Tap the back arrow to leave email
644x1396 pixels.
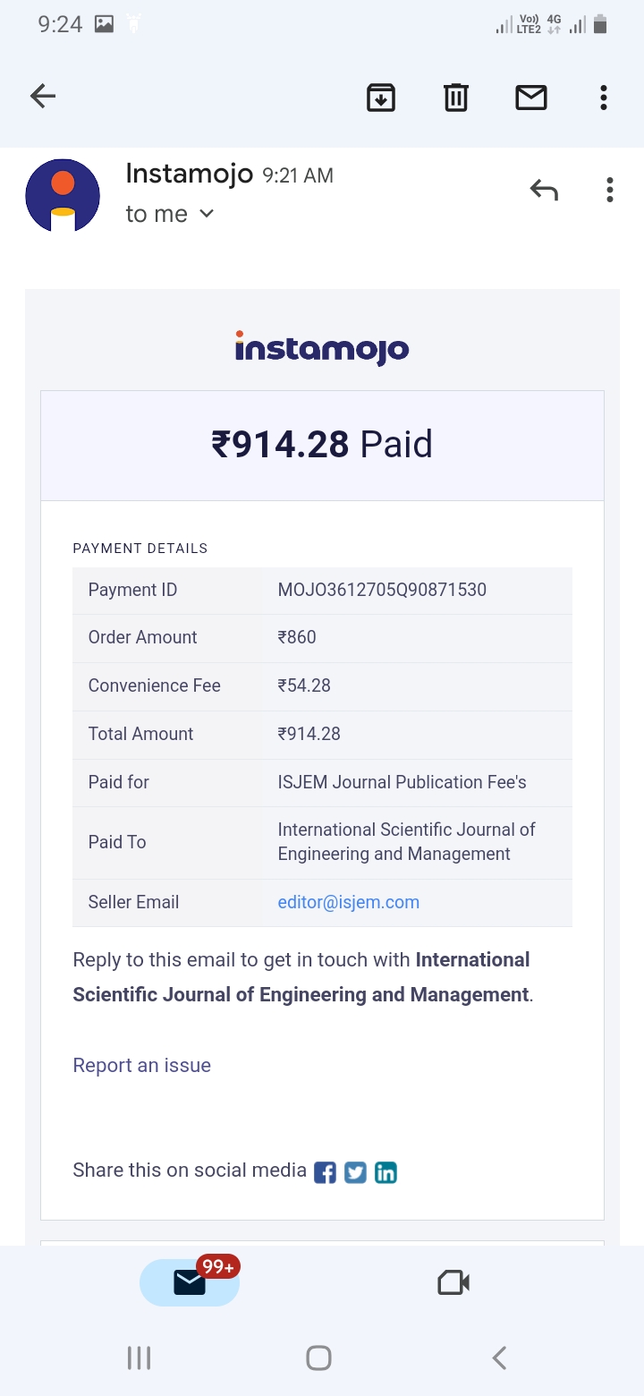[43, 97]
